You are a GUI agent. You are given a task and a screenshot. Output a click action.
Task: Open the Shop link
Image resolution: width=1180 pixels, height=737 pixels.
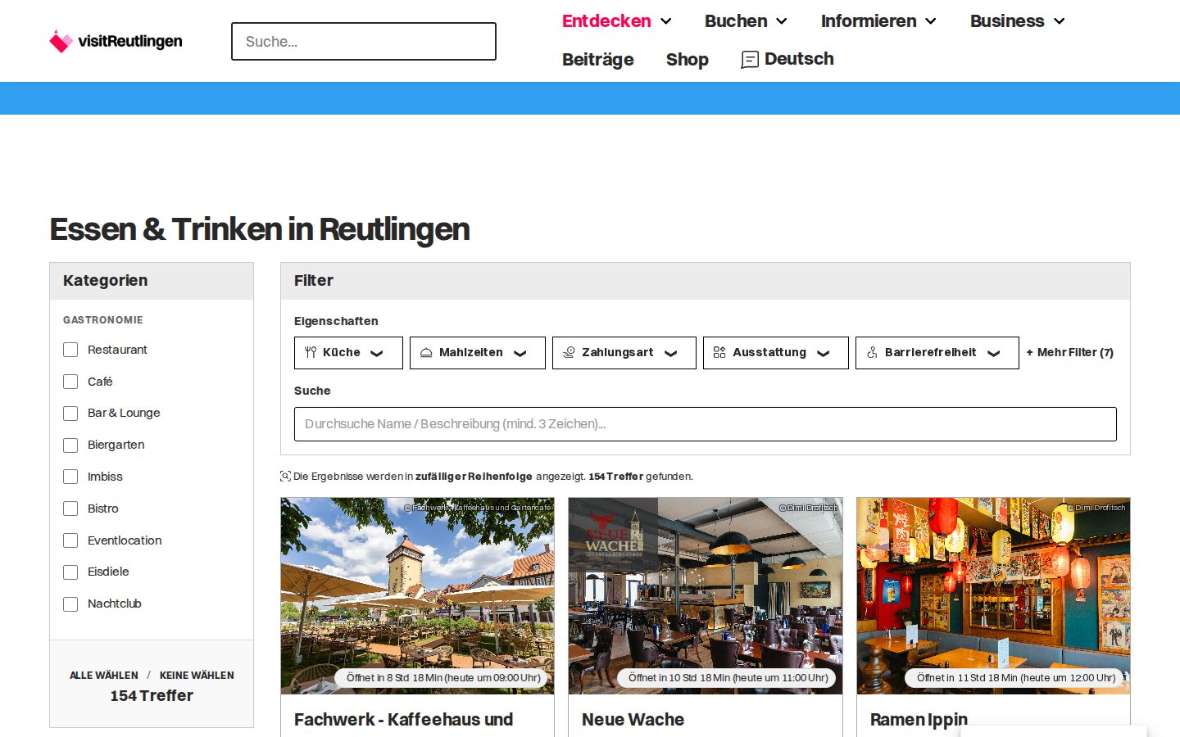[688, 60]
